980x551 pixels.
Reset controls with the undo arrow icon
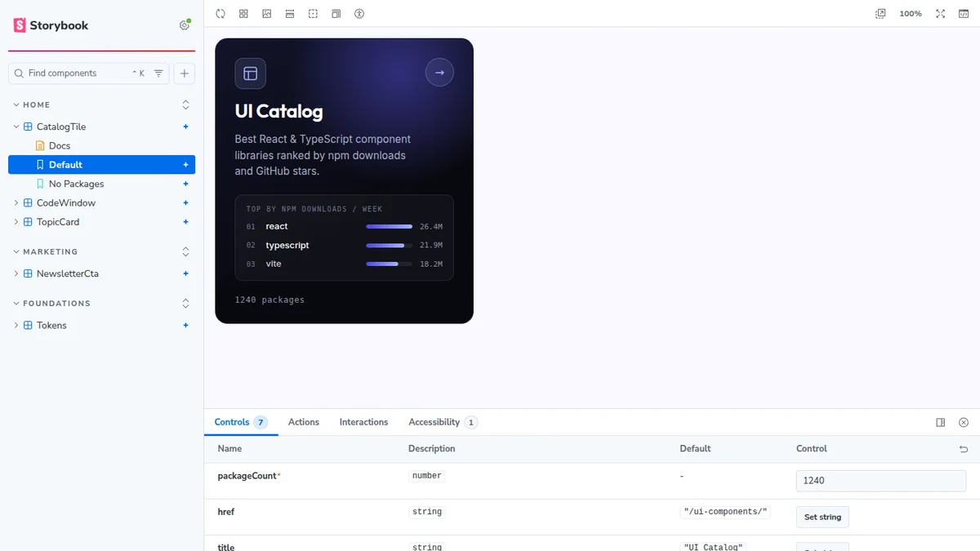964,449
